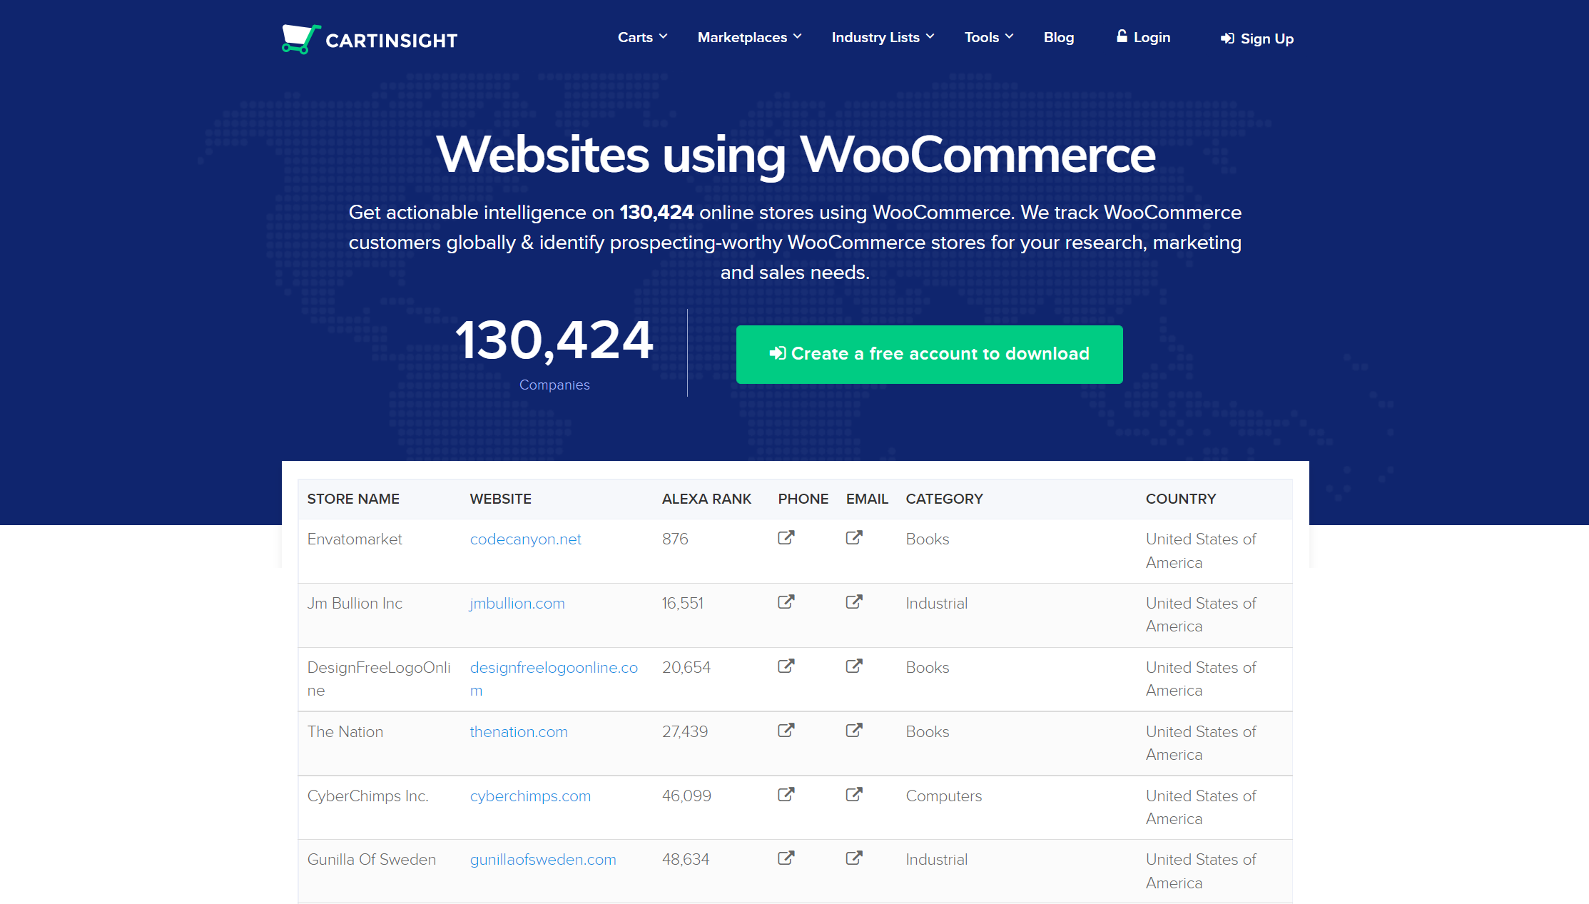The width and height of the screenshot is (1589, 904).
Task: Open email link for Gunilla Of Sweden
Action: point(854,858)
